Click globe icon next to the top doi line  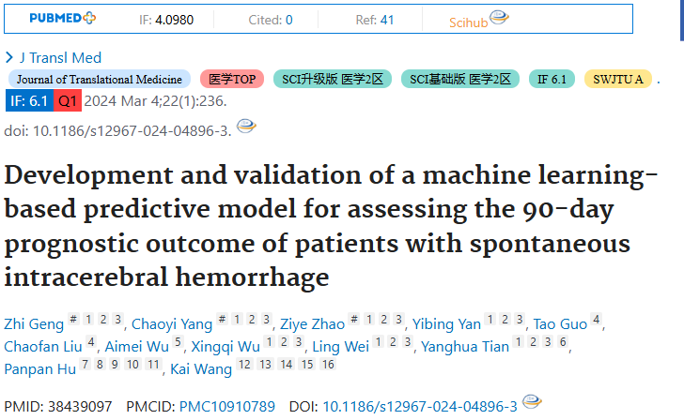[x=246, y=127]
